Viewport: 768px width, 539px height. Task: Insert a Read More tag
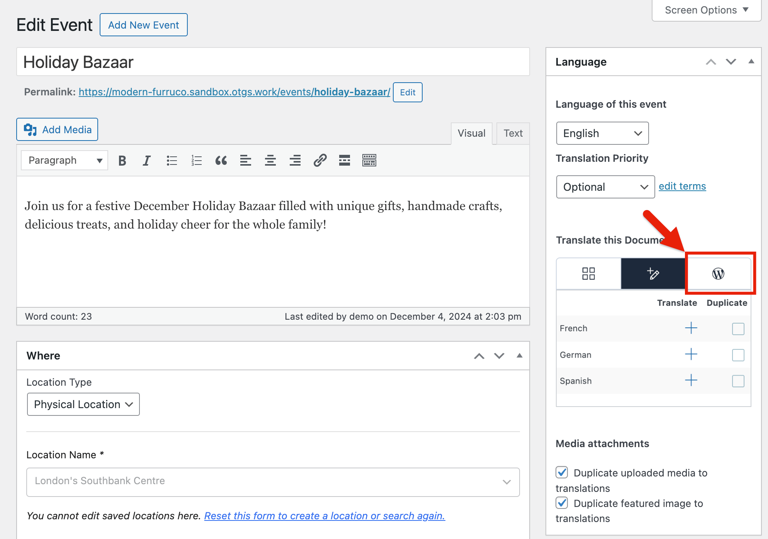pos(344,161)
